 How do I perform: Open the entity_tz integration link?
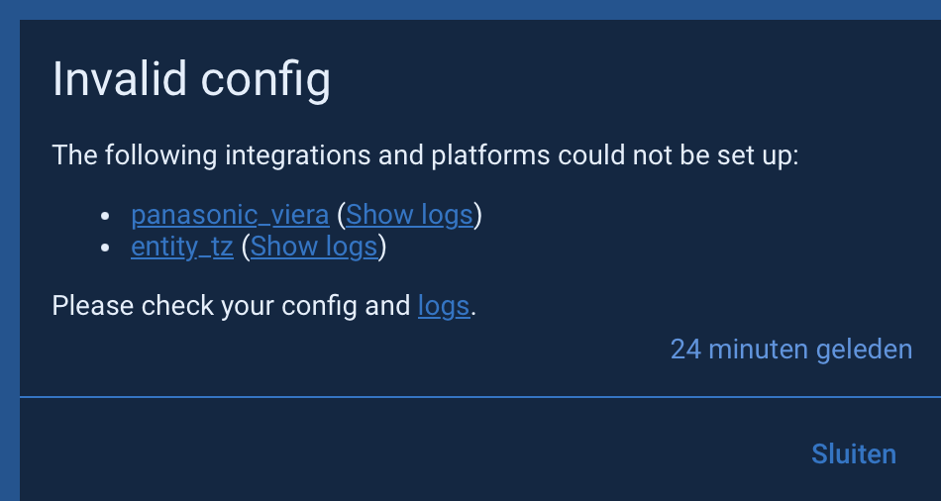(182, 247)
